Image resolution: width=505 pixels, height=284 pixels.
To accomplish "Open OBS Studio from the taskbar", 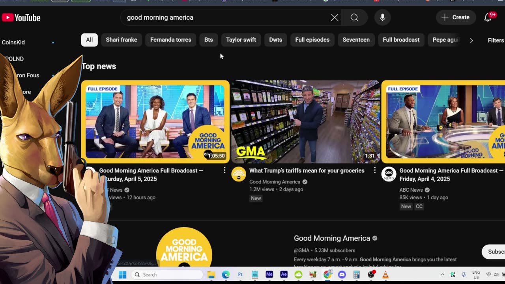I will click(371, 275).
